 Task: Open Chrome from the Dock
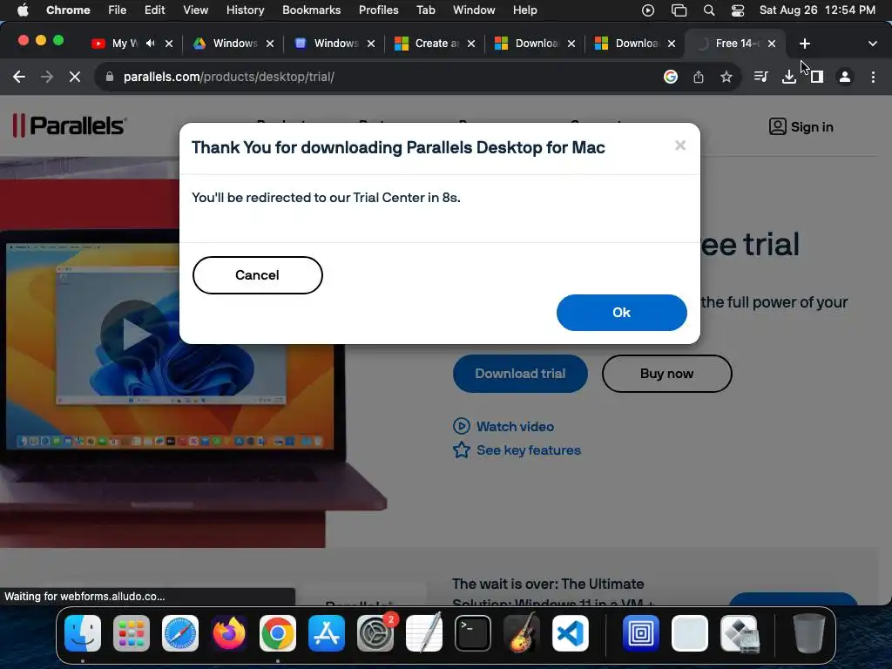278,633
